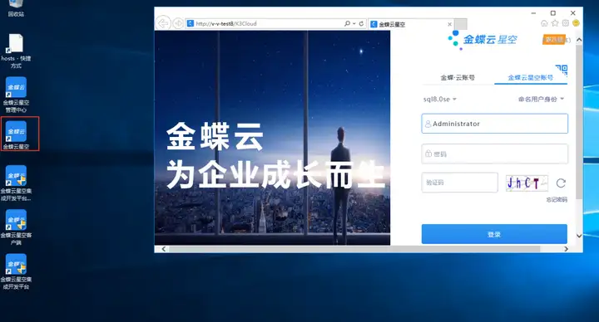Image resolution: width=599 pixels, height=322 pixels.
Task: Select the 金蝶云星空管理中心 desktop icon
Action: tap(16, 95)
